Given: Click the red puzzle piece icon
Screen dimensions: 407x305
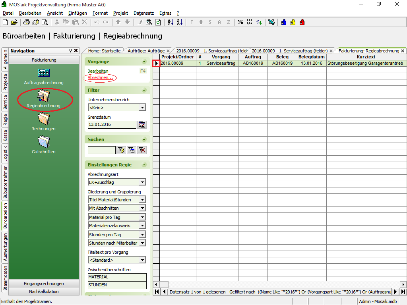Looking at the screenshot, I should pos(302,22).
